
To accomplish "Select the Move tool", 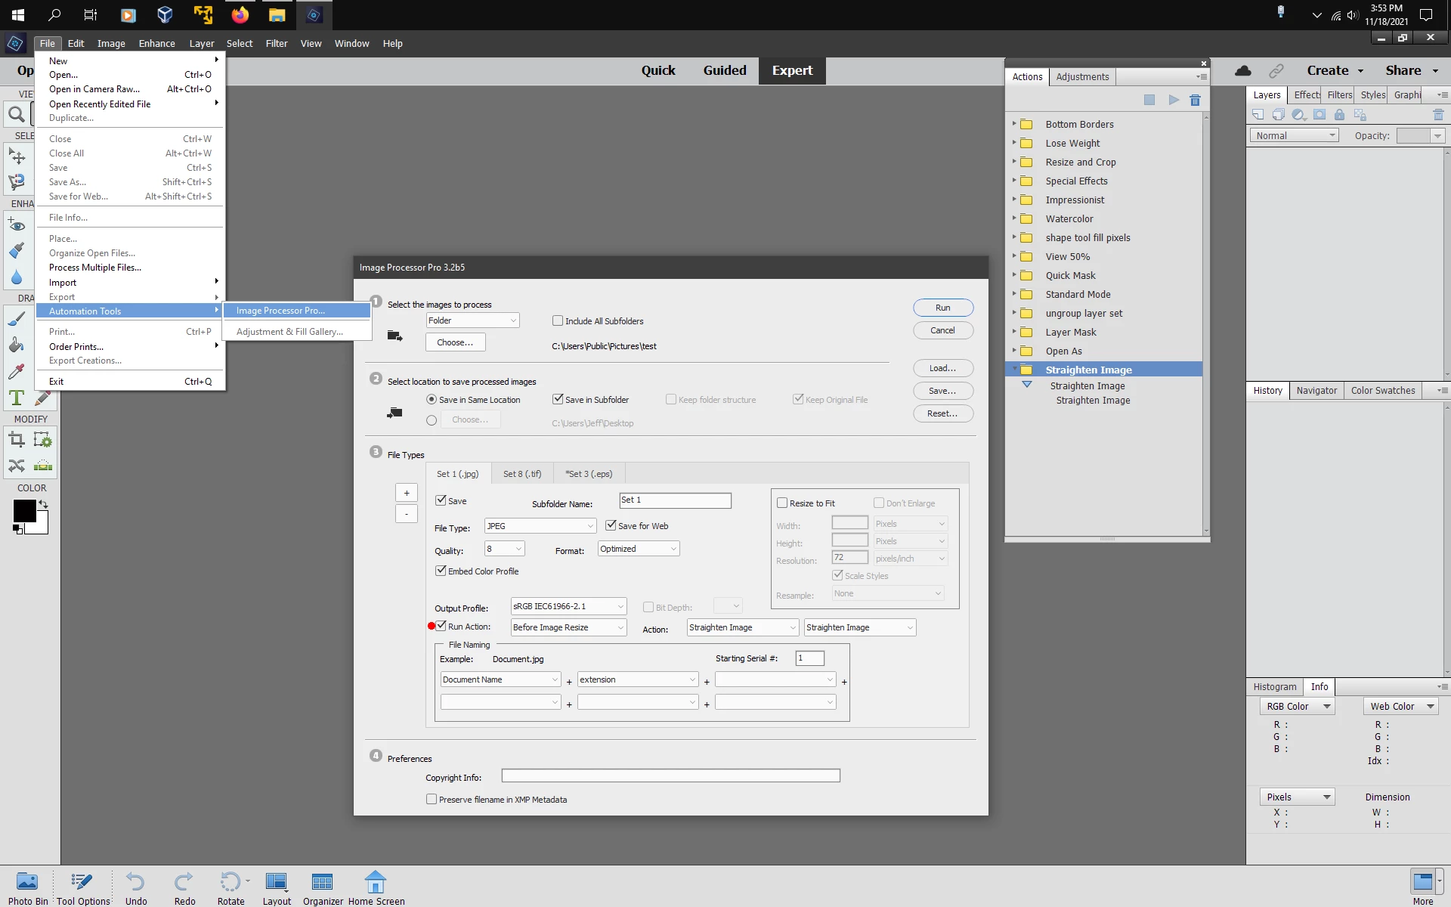I will (17, 156).
